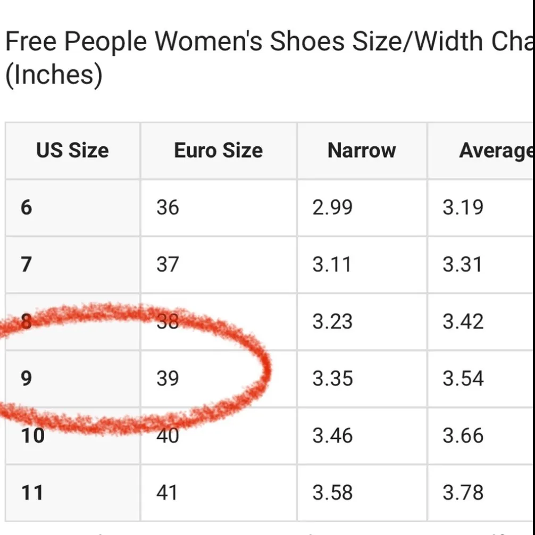Click the US Size column header

(x=72, y=151)
